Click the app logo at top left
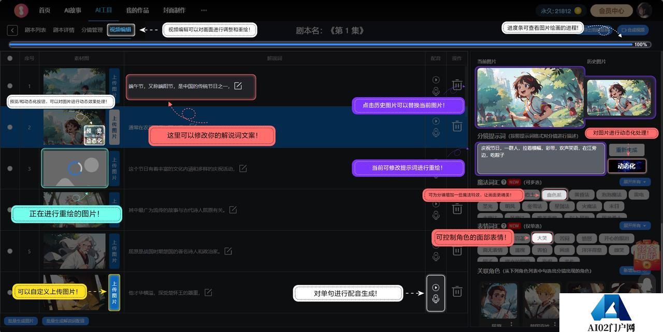Image resolution: width=663 pixels, height=332 pixels. tap(21, 10)
